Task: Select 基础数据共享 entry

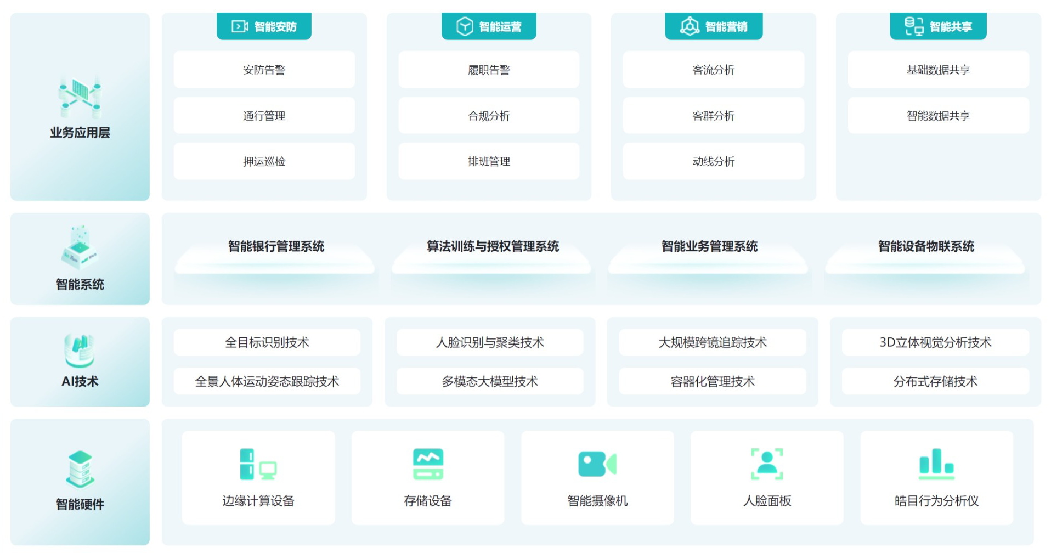Action: coord(938,70)
